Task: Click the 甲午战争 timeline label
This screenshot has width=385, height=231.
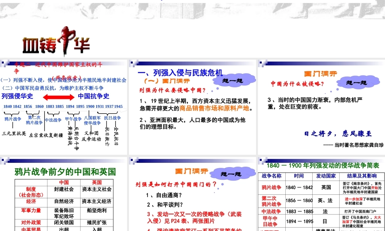Action: pyautogui.click(x=74, y=119)
